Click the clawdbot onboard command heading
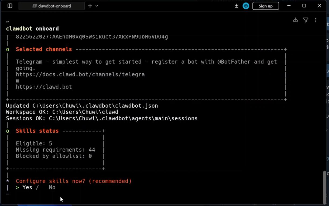Image resolution: width=329 pixels, height=206 pixels. click(x=32, y=29)
